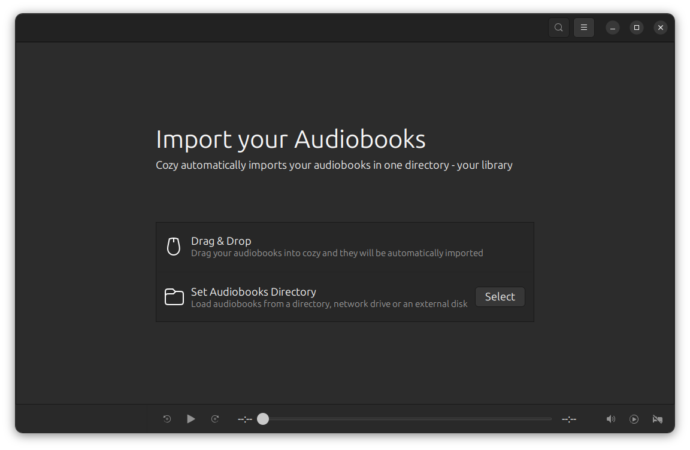Image resolution: width=690 pixels, height=450 pixels.
Task: Click the elapsed time label left of the slider
Action: coord(245,419)
